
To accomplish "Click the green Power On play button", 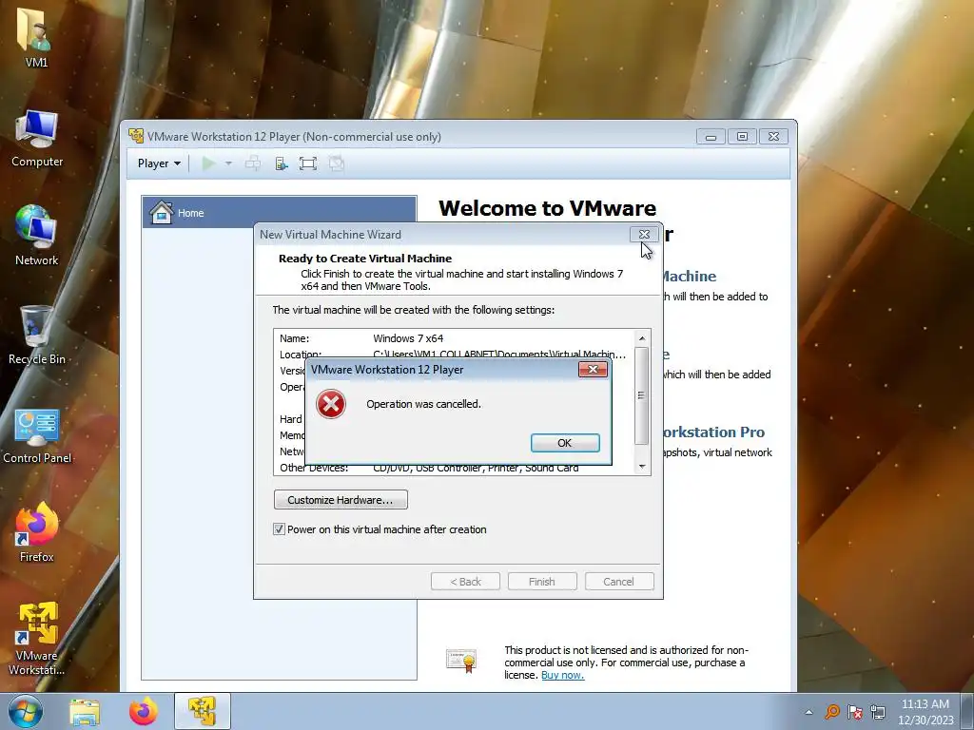I will (x=208, y=163).
